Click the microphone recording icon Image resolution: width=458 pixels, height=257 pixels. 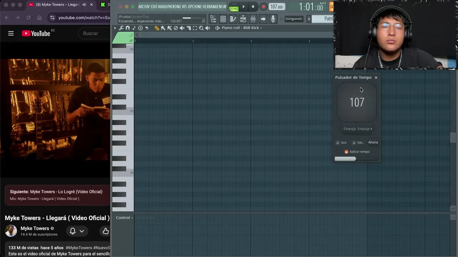pos(273,19)
